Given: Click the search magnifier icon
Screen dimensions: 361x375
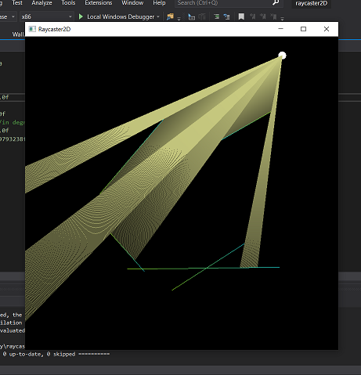Looking at the screenshot, I should pos(276,2).
